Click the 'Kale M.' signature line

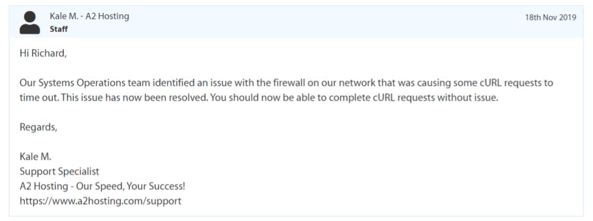[35, 157]
